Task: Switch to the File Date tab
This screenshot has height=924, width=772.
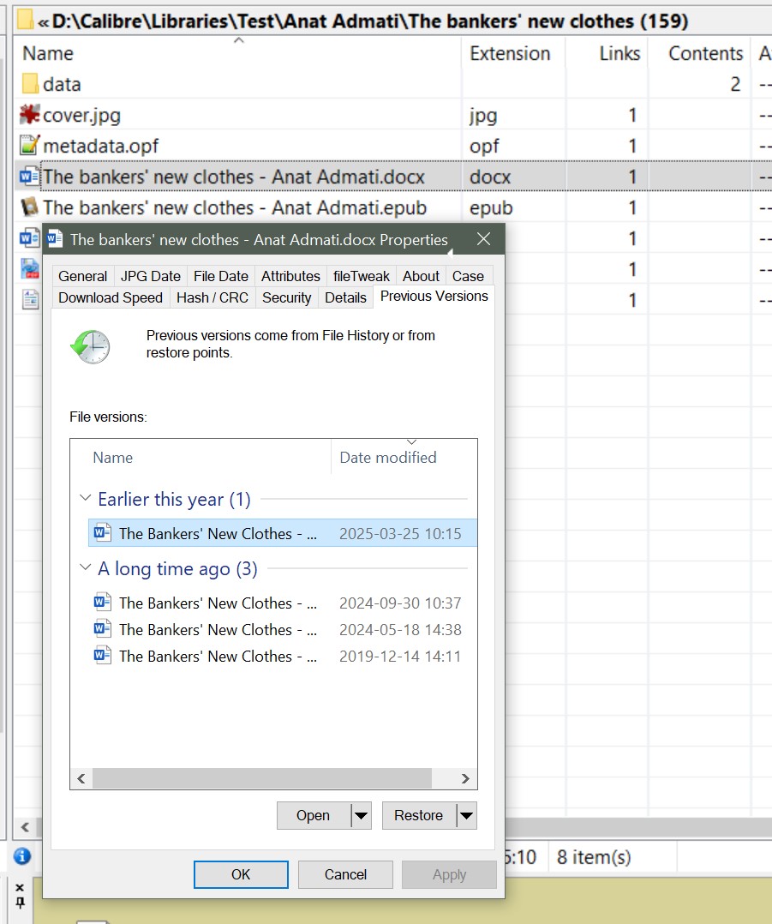Action: 221,276
